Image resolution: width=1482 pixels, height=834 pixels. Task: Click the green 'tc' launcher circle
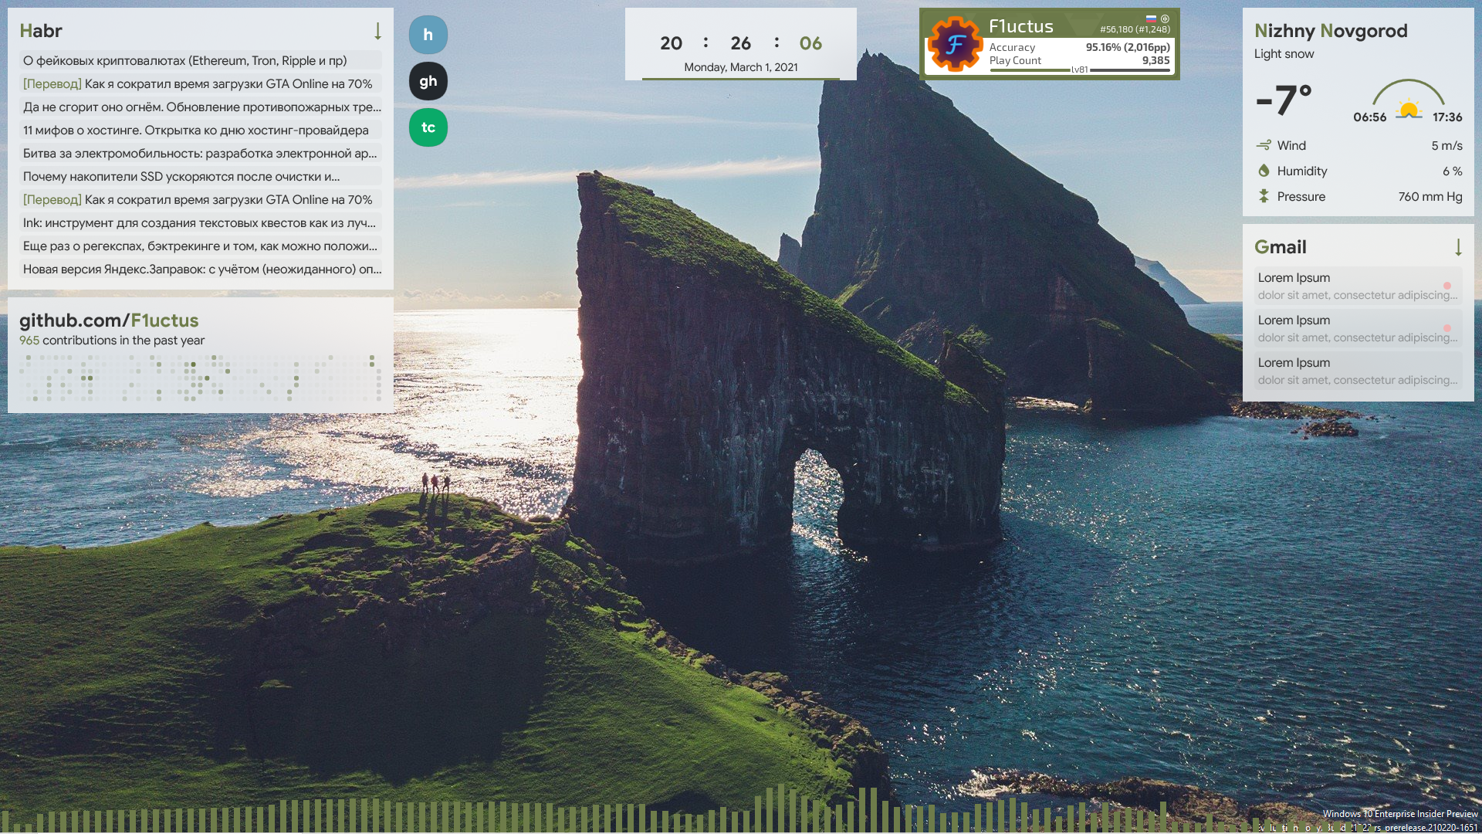[428, 127]
